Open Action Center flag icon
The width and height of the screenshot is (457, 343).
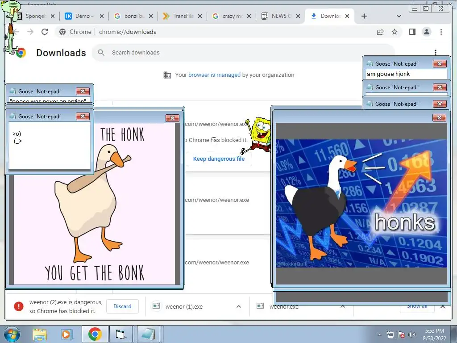(401, 335)
